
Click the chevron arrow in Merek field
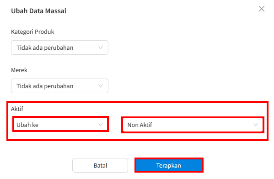click(101, 86)
